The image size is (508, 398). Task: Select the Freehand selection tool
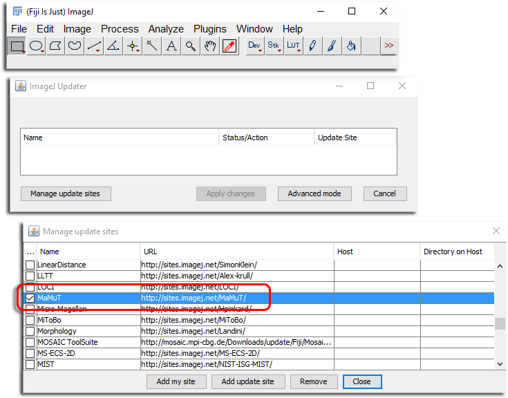(x=75, y=46)
